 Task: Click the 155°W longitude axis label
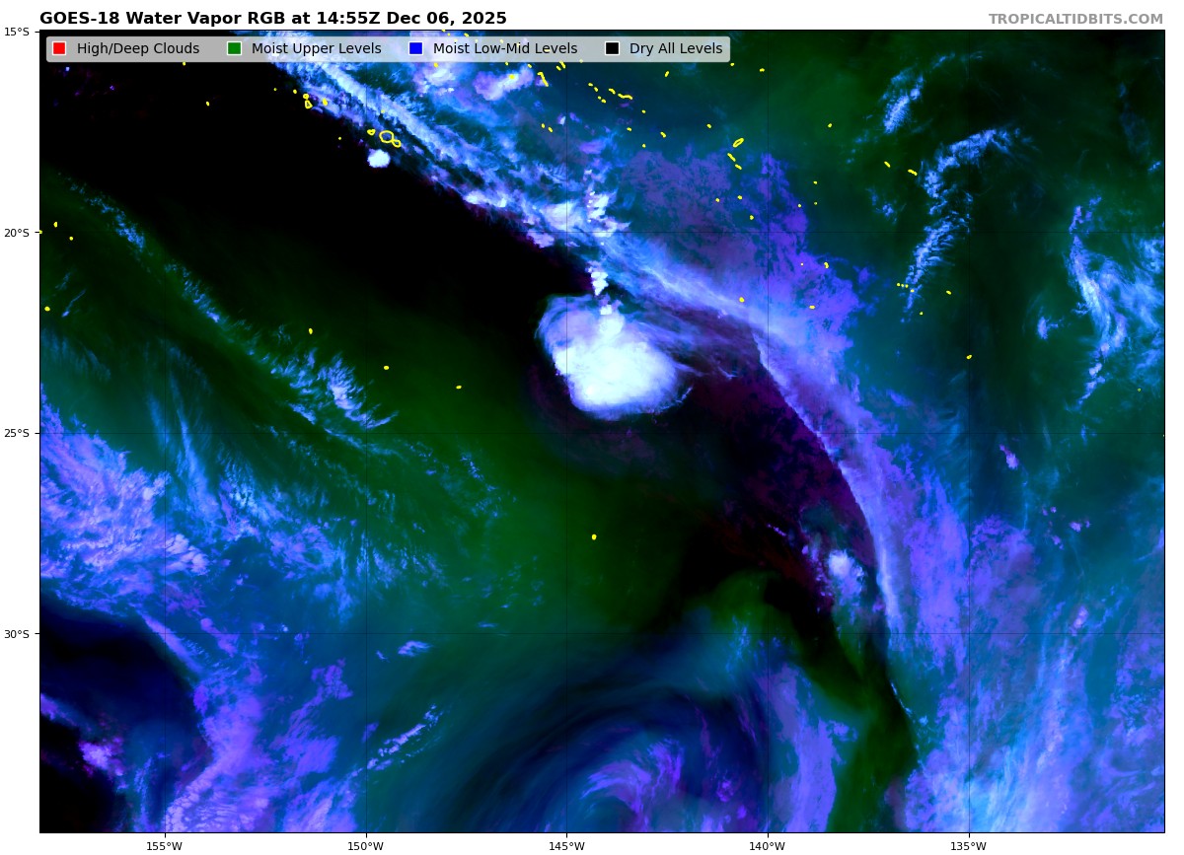coord(164,845)
